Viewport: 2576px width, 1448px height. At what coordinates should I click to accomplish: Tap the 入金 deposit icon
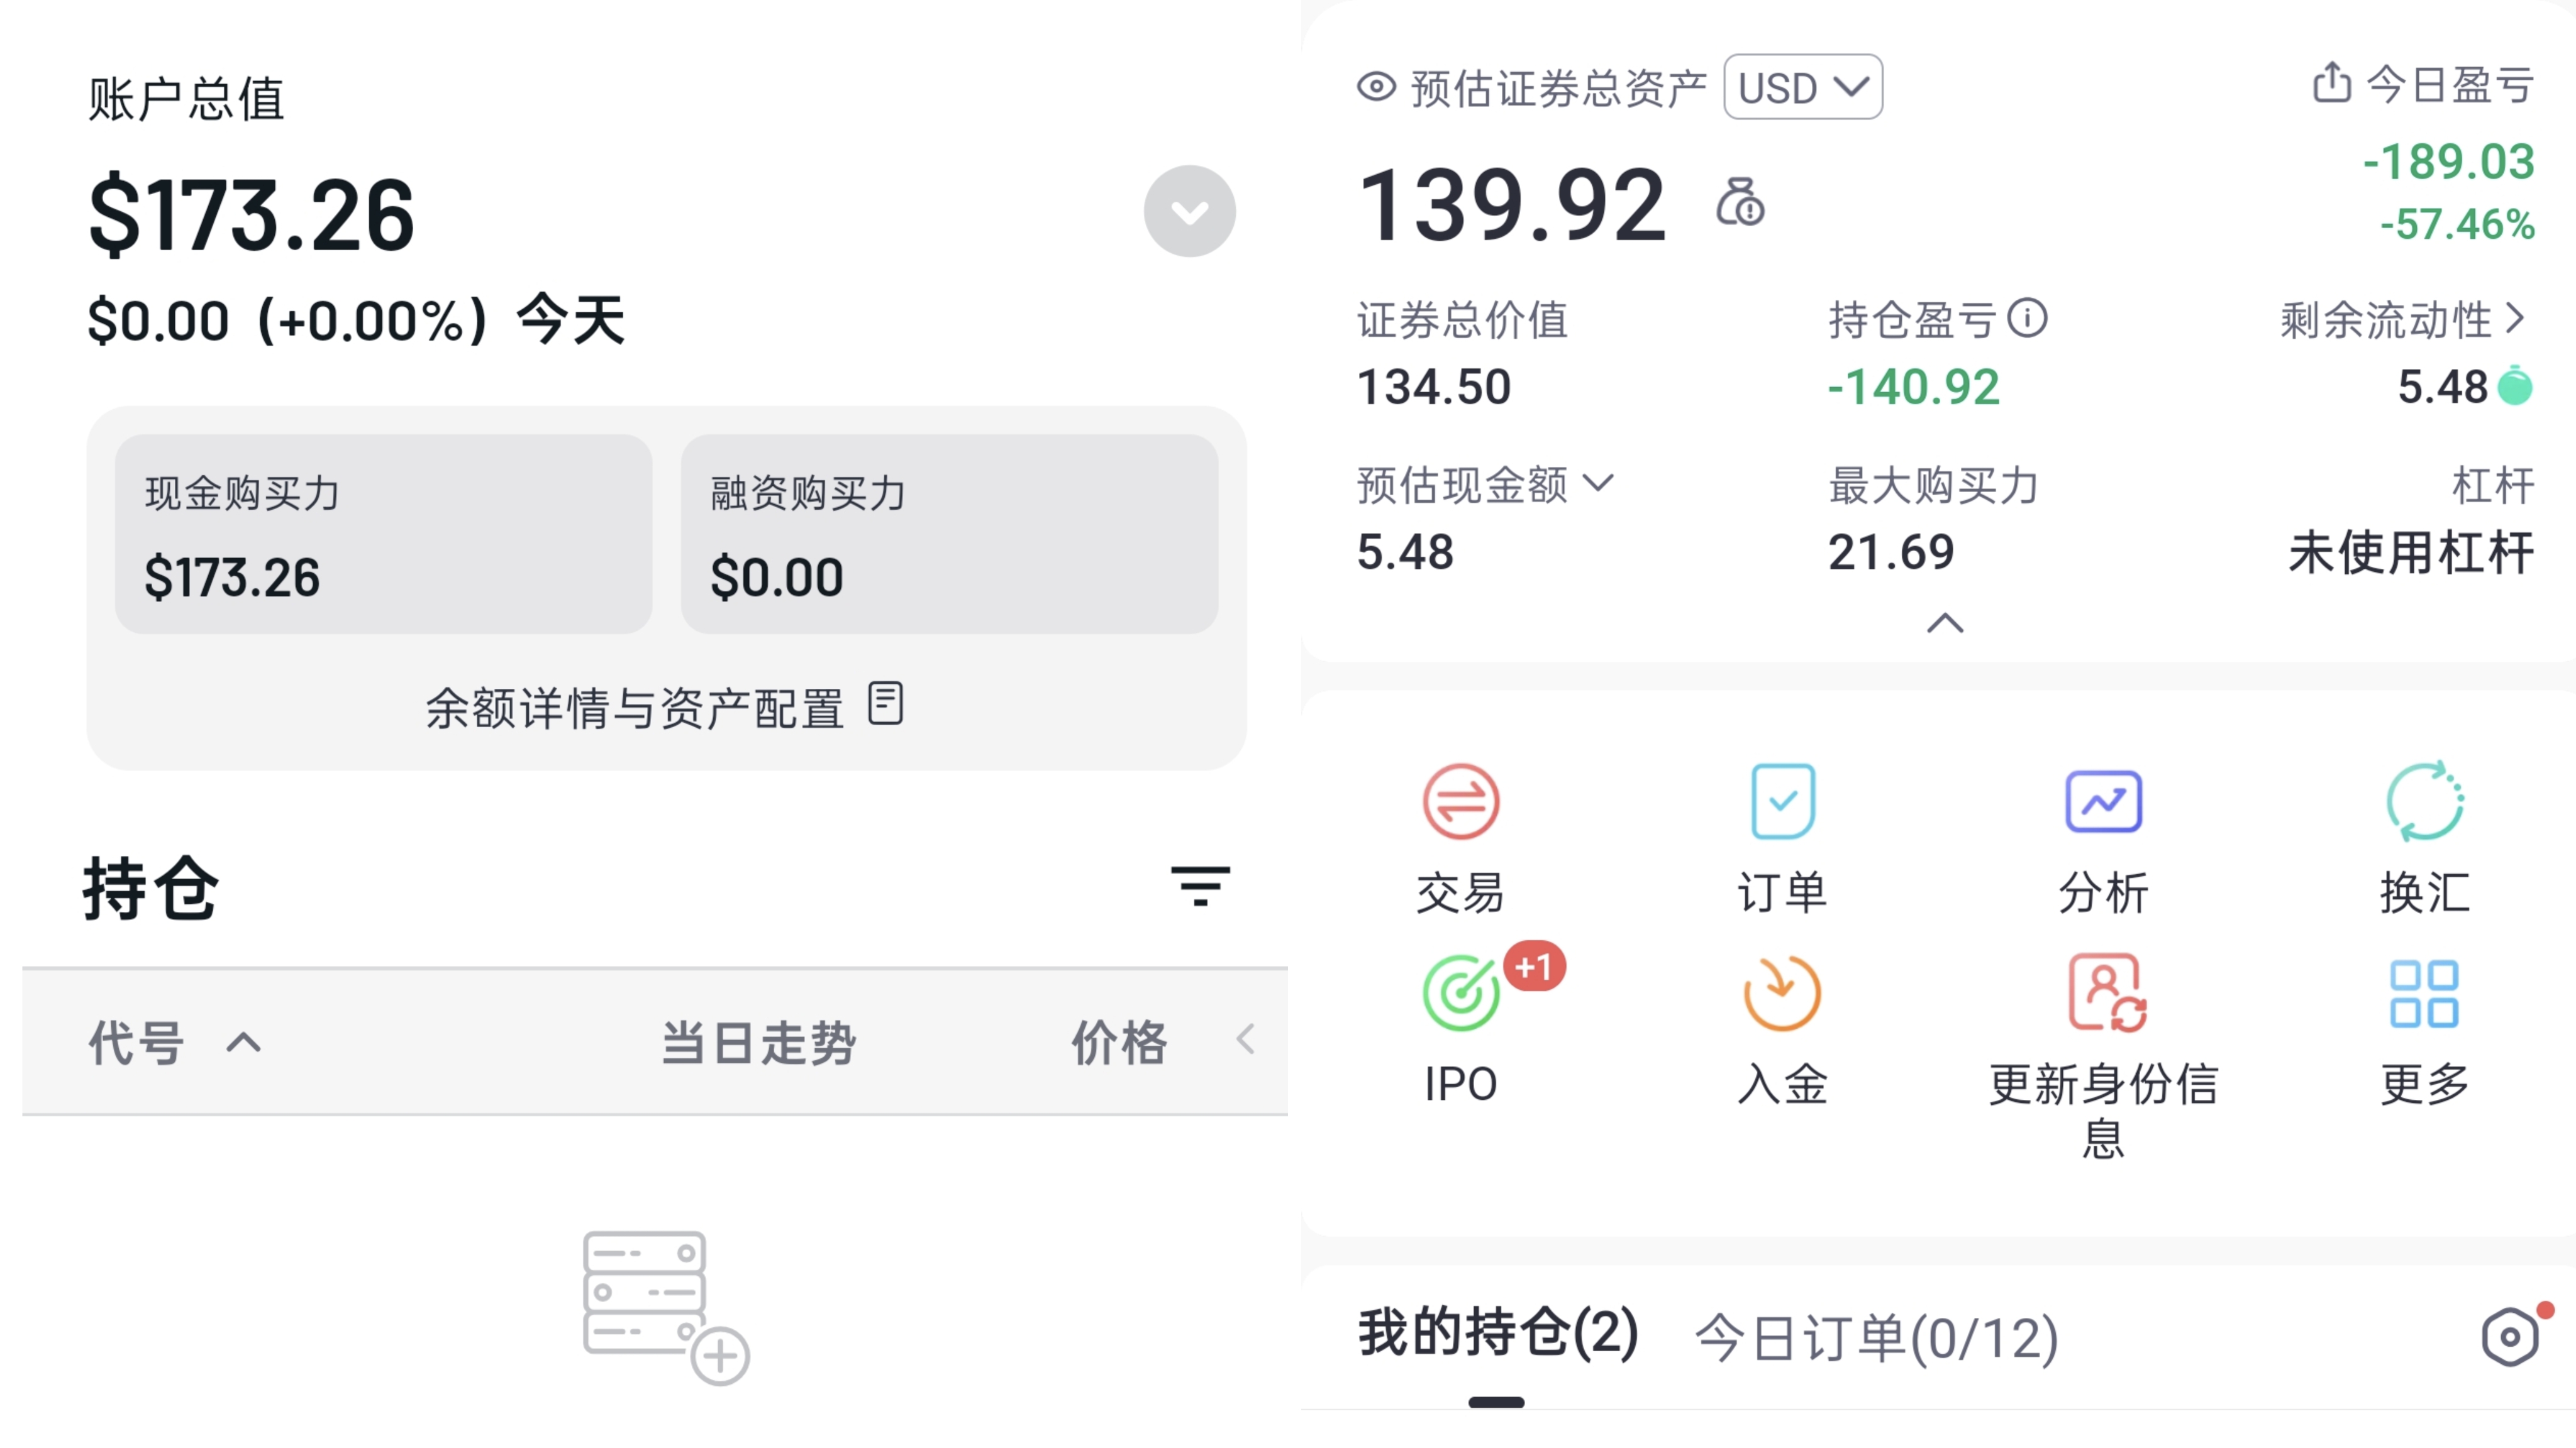1782,992
